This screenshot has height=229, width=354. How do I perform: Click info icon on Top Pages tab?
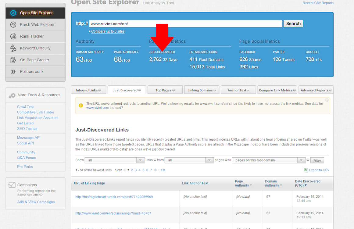(173, 90)
